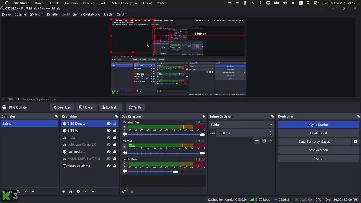
Task: Add a scene transition with plus icon
Action: coord(257,140)
